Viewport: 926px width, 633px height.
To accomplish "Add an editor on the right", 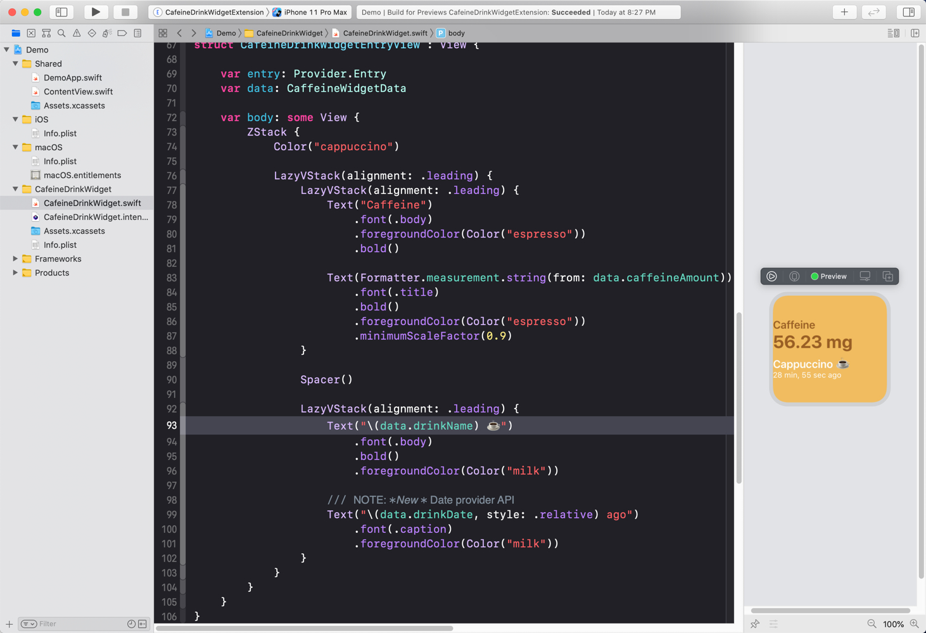I will [x=915, y=33].
